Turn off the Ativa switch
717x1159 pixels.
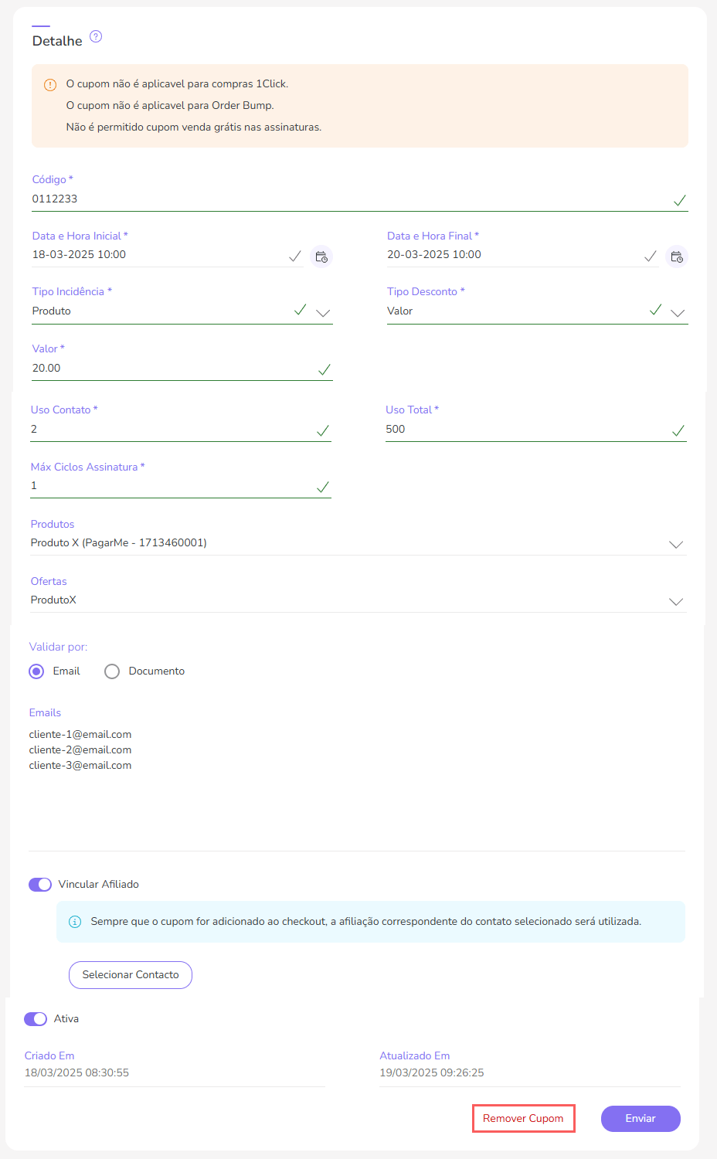tap(36, 1019)
